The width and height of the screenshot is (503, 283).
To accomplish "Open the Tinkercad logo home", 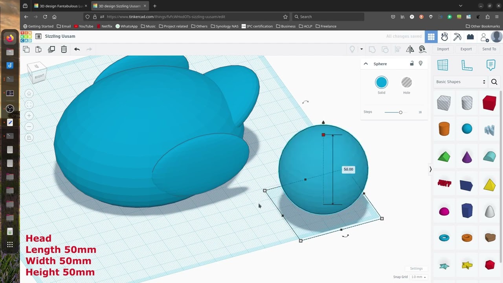I will click(26, 37).
